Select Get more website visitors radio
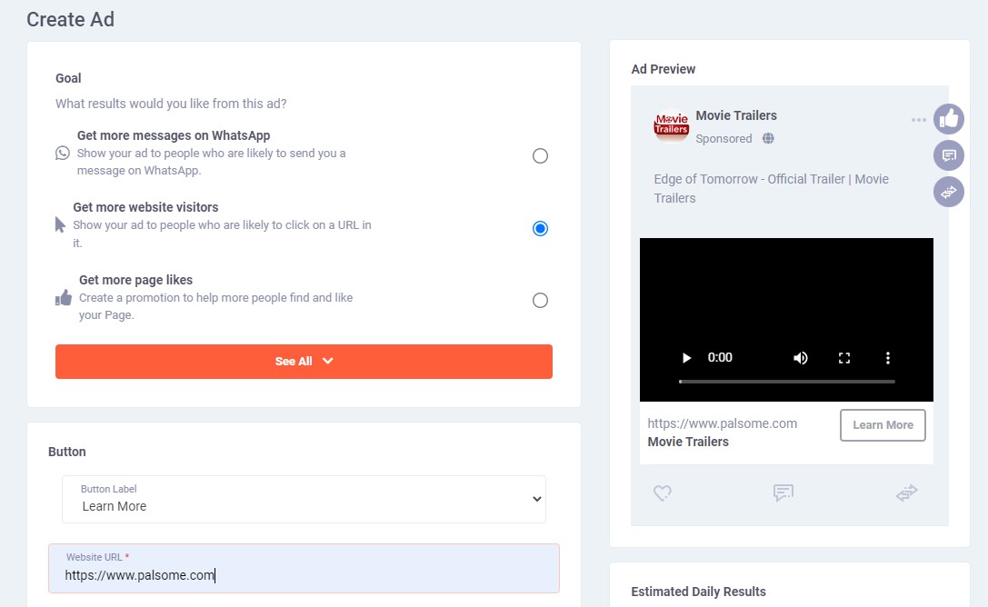Viewport: 988px width, 607px height. tap(540, 228)
